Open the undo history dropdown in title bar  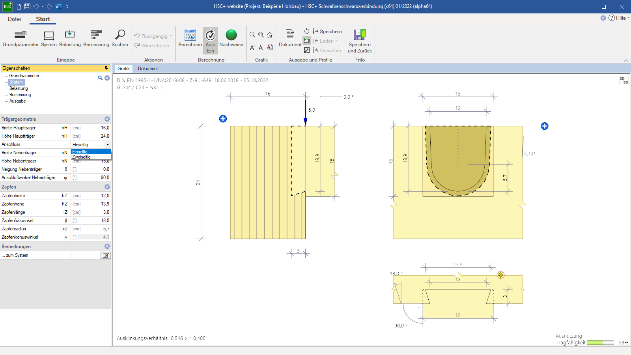pyautogui.click(x=43, y=7)
